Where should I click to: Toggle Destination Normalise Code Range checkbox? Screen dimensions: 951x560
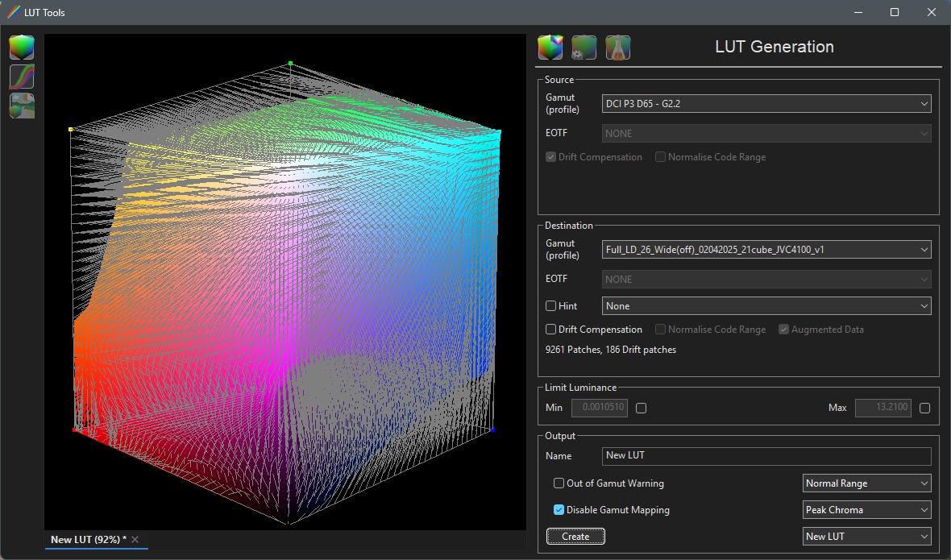point(661,329)
